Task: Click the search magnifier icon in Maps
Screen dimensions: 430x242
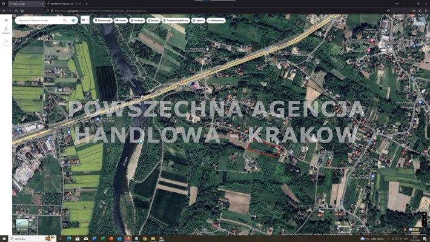Action: click(65, 21)
